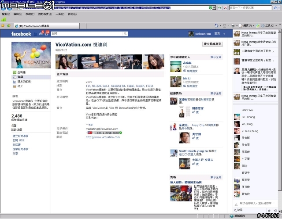Select 資訊 in page sidebar

pos(31,77)
